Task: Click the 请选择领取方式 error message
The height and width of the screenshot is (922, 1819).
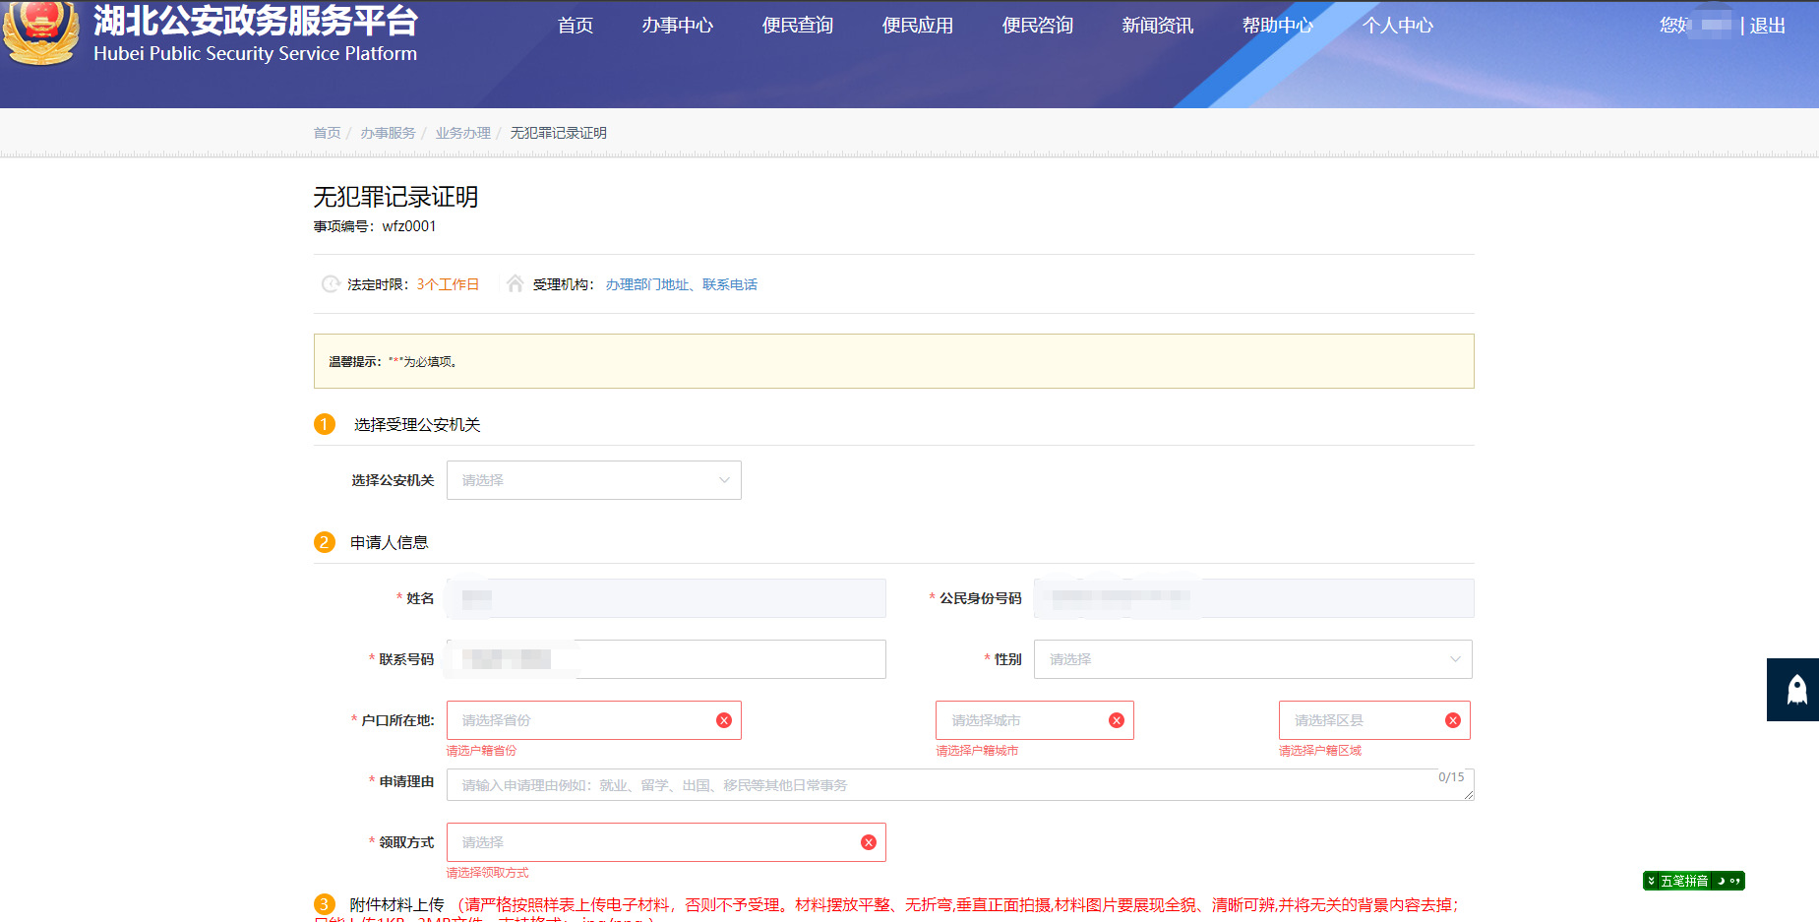Action: click(487, 873)
